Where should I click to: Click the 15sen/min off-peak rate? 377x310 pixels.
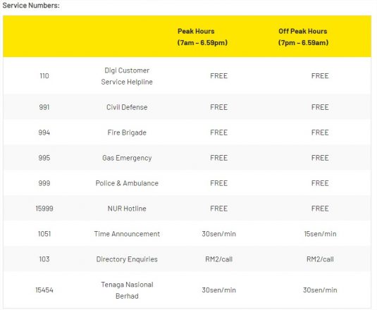coord(320,234)
